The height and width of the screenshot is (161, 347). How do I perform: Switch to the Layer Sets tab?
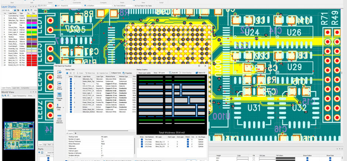coord(16,88)
